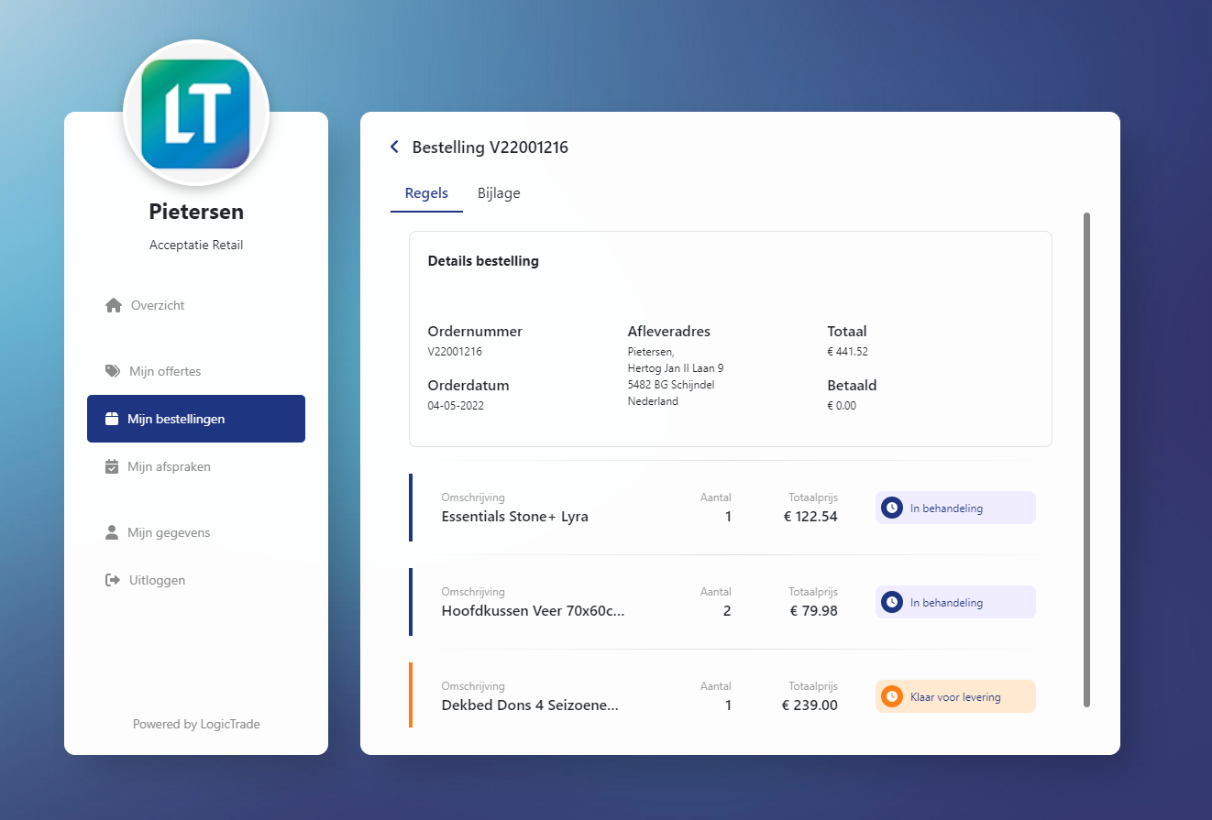This screenshot has height=820, width=1212.
Task: Select the tag icon beside Mijn offertes
Action: 111,371
